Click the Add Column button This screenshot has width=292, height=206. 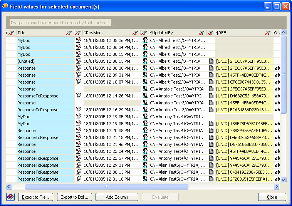(117, 197)
